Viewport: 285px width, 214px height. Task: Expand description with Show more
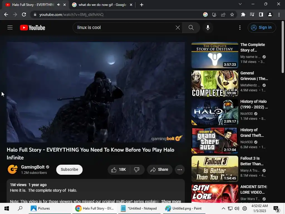tap(171, 201)
